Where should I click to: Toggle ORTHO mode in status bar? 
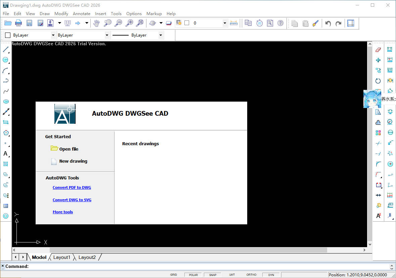[251, 275]
